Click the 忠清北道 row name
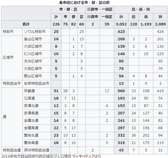Image resolution: width=168 pixels, height=158 pixels. tap(31, 106)
